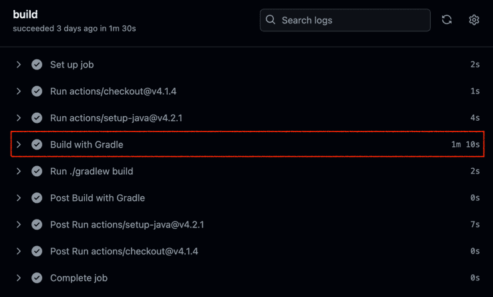Click the checkmark icon beside Build with Gradle
This screenshot has height=297, width=493.
click(x=37, y=145)
